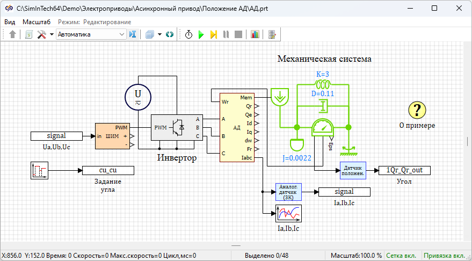Start the simulation with the green play button
The height and width of the screenshot is (261, 472).
(x=201, y=34)
